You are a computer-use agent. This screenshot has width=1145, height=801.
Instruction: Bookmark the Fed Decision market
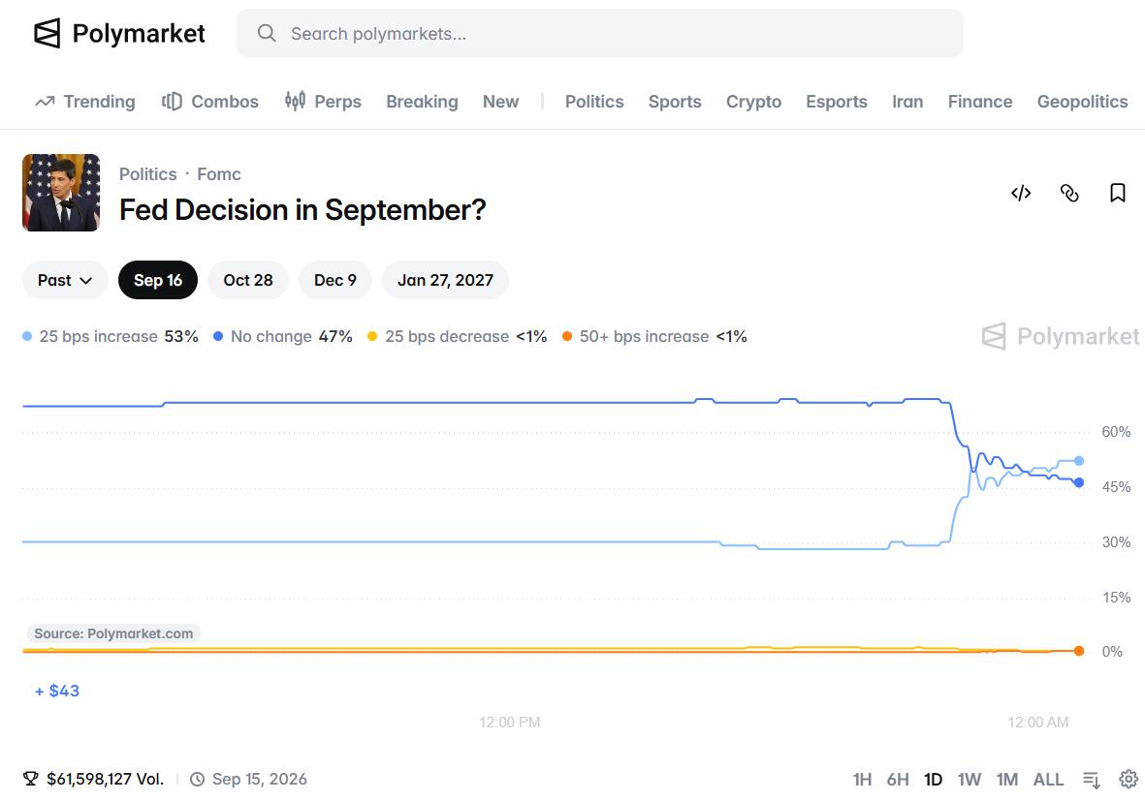[x=1117, y=193]
